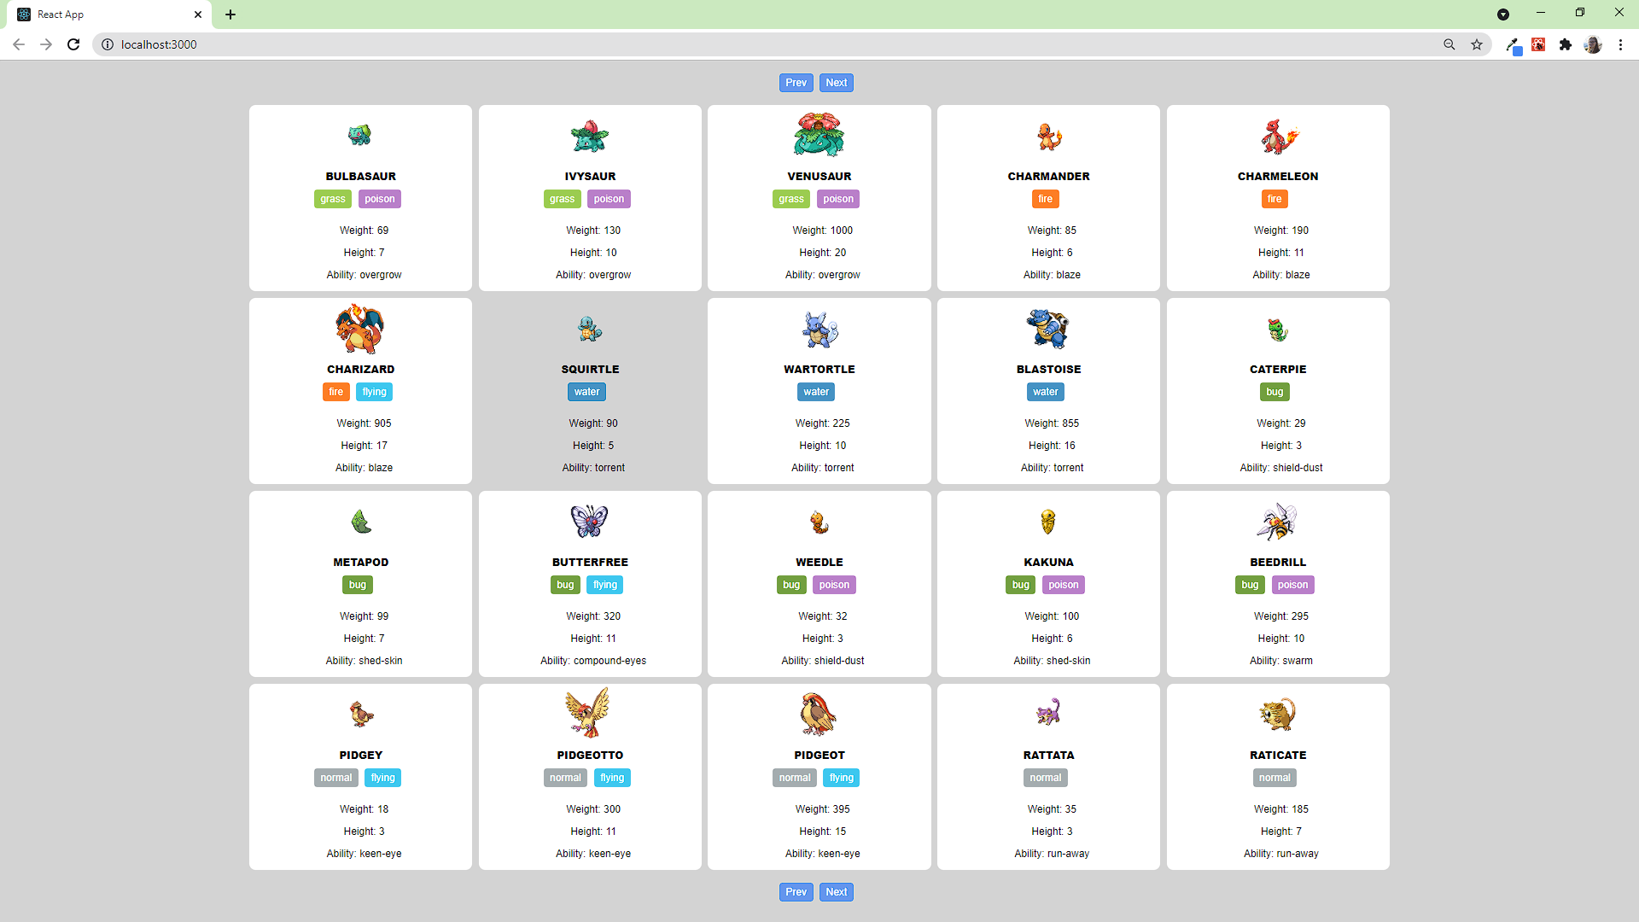Close the React App tab

[198, 15]
